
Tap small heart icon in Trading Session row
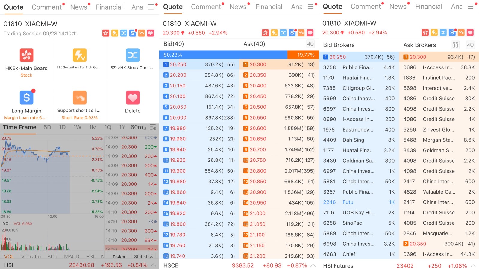tap(151, 33)
